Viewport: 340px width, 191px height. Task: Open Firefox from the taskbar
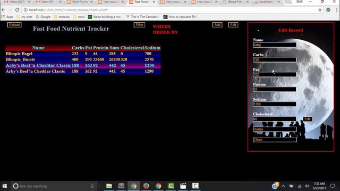(x=146, y=186)
